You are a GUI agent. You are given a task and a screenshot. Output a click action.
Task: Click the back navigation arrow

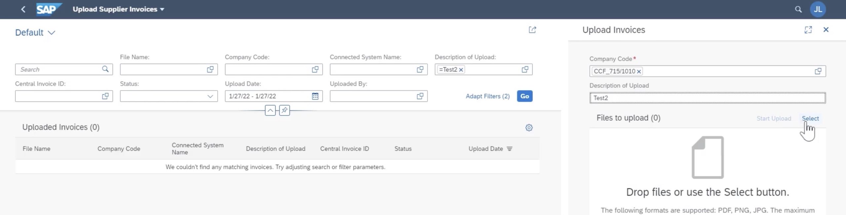click(23, 9)
